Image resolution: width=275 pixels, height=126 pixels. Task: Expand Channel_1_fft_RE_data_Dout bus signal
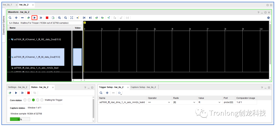pyautogui.click(x=9, y=40)
